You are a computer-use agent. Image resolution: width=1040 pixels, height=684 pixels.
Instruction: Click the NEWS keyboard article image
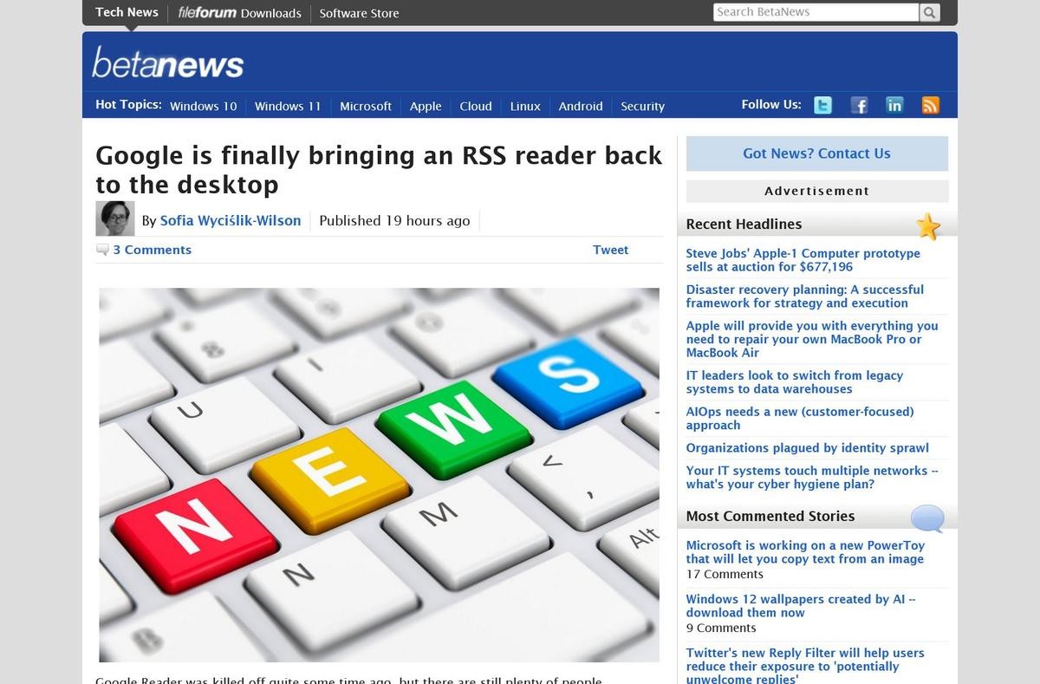coord(379,475)
